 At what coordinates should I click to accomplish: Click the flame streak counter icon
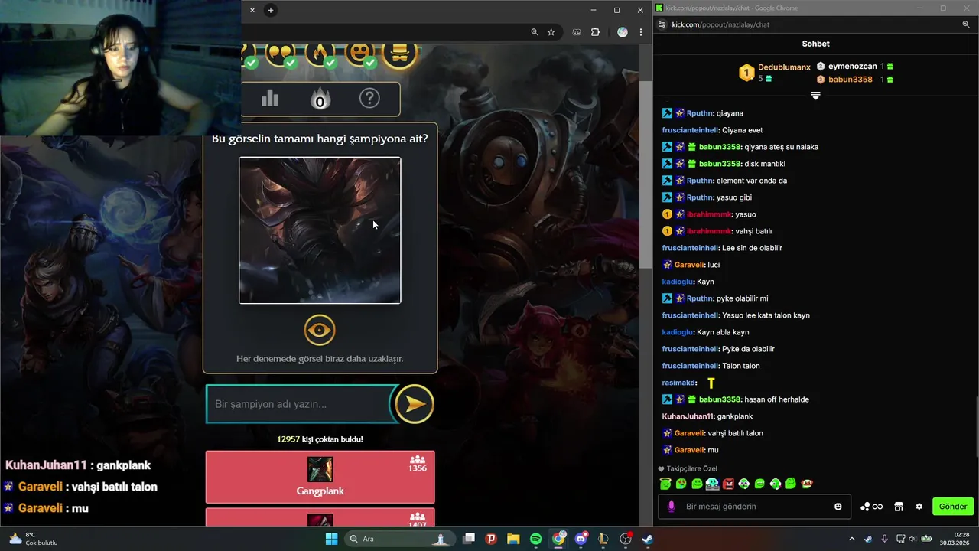point(320,99)
